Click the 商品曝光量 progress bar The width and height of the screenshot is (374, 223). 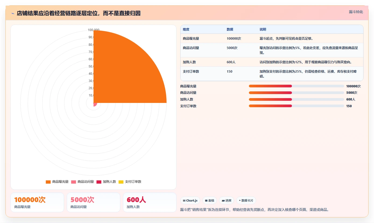click(x=297, y=86)
